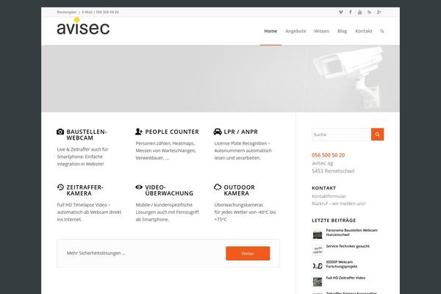
Task: Open the RSS feed icon
Action: [x=369, y=12]
